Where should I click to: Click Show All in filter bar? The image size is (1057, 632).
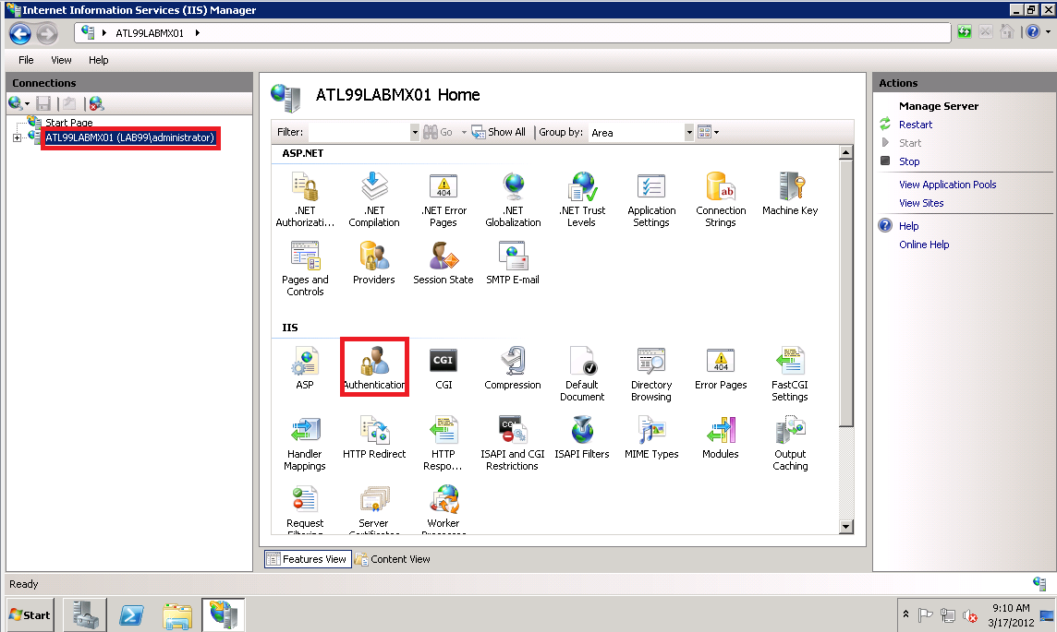[499, 132]
